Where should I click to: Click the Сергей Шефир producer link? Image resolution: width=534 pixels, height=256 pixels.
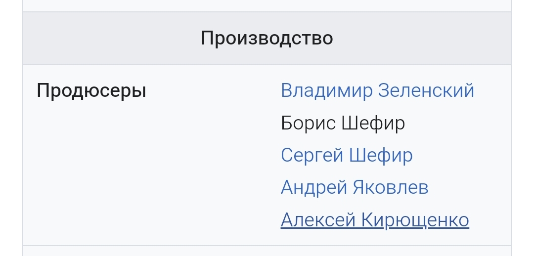tap(346, 155)
